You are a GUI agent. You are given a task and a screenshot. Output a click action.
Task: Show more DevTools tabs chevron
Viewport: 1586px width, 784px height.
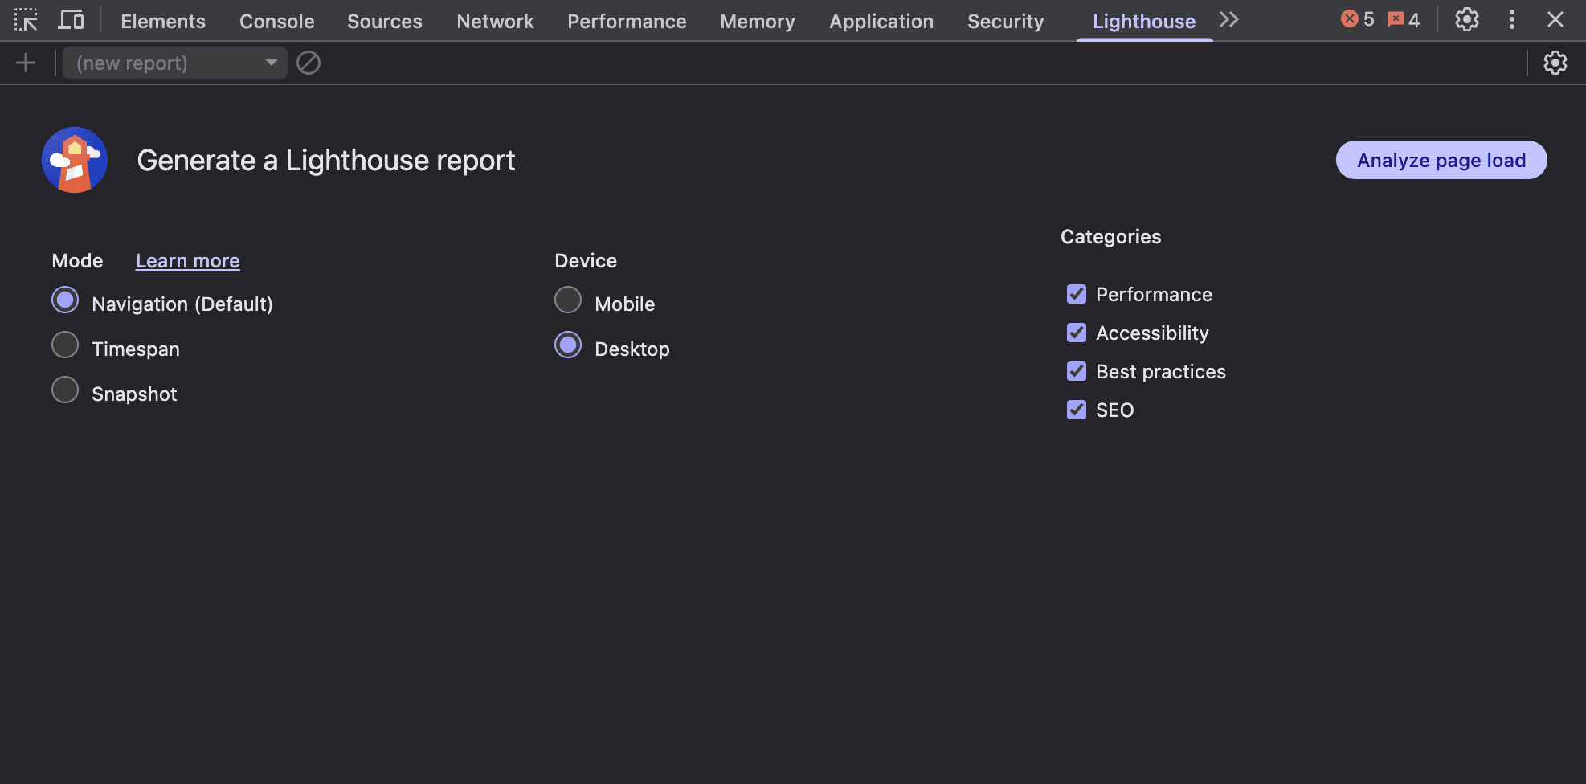click(x=1228, y=20)
